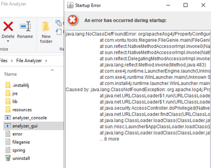Screen dimensions: 211x168
Task: Click the .install4j folder name
Action: [x=21, y=85]
